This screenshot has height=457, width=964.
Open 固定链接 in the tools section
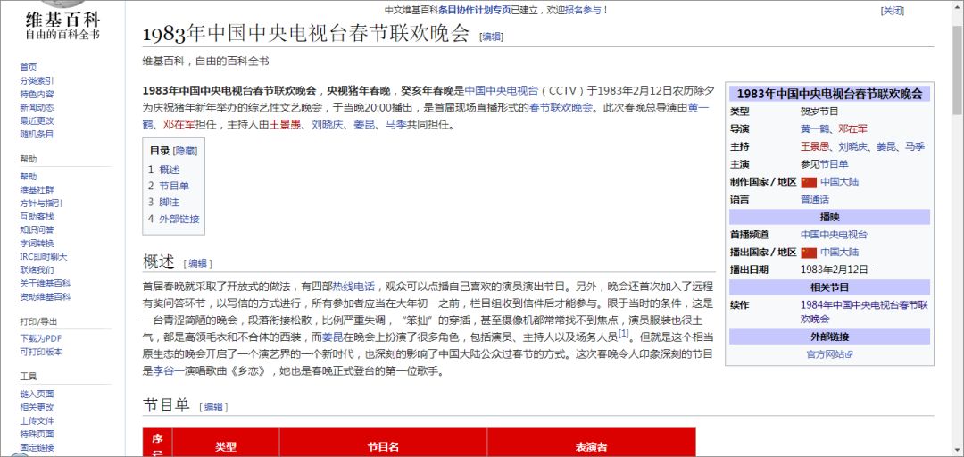pyautogui.click(x=37, y=448)
